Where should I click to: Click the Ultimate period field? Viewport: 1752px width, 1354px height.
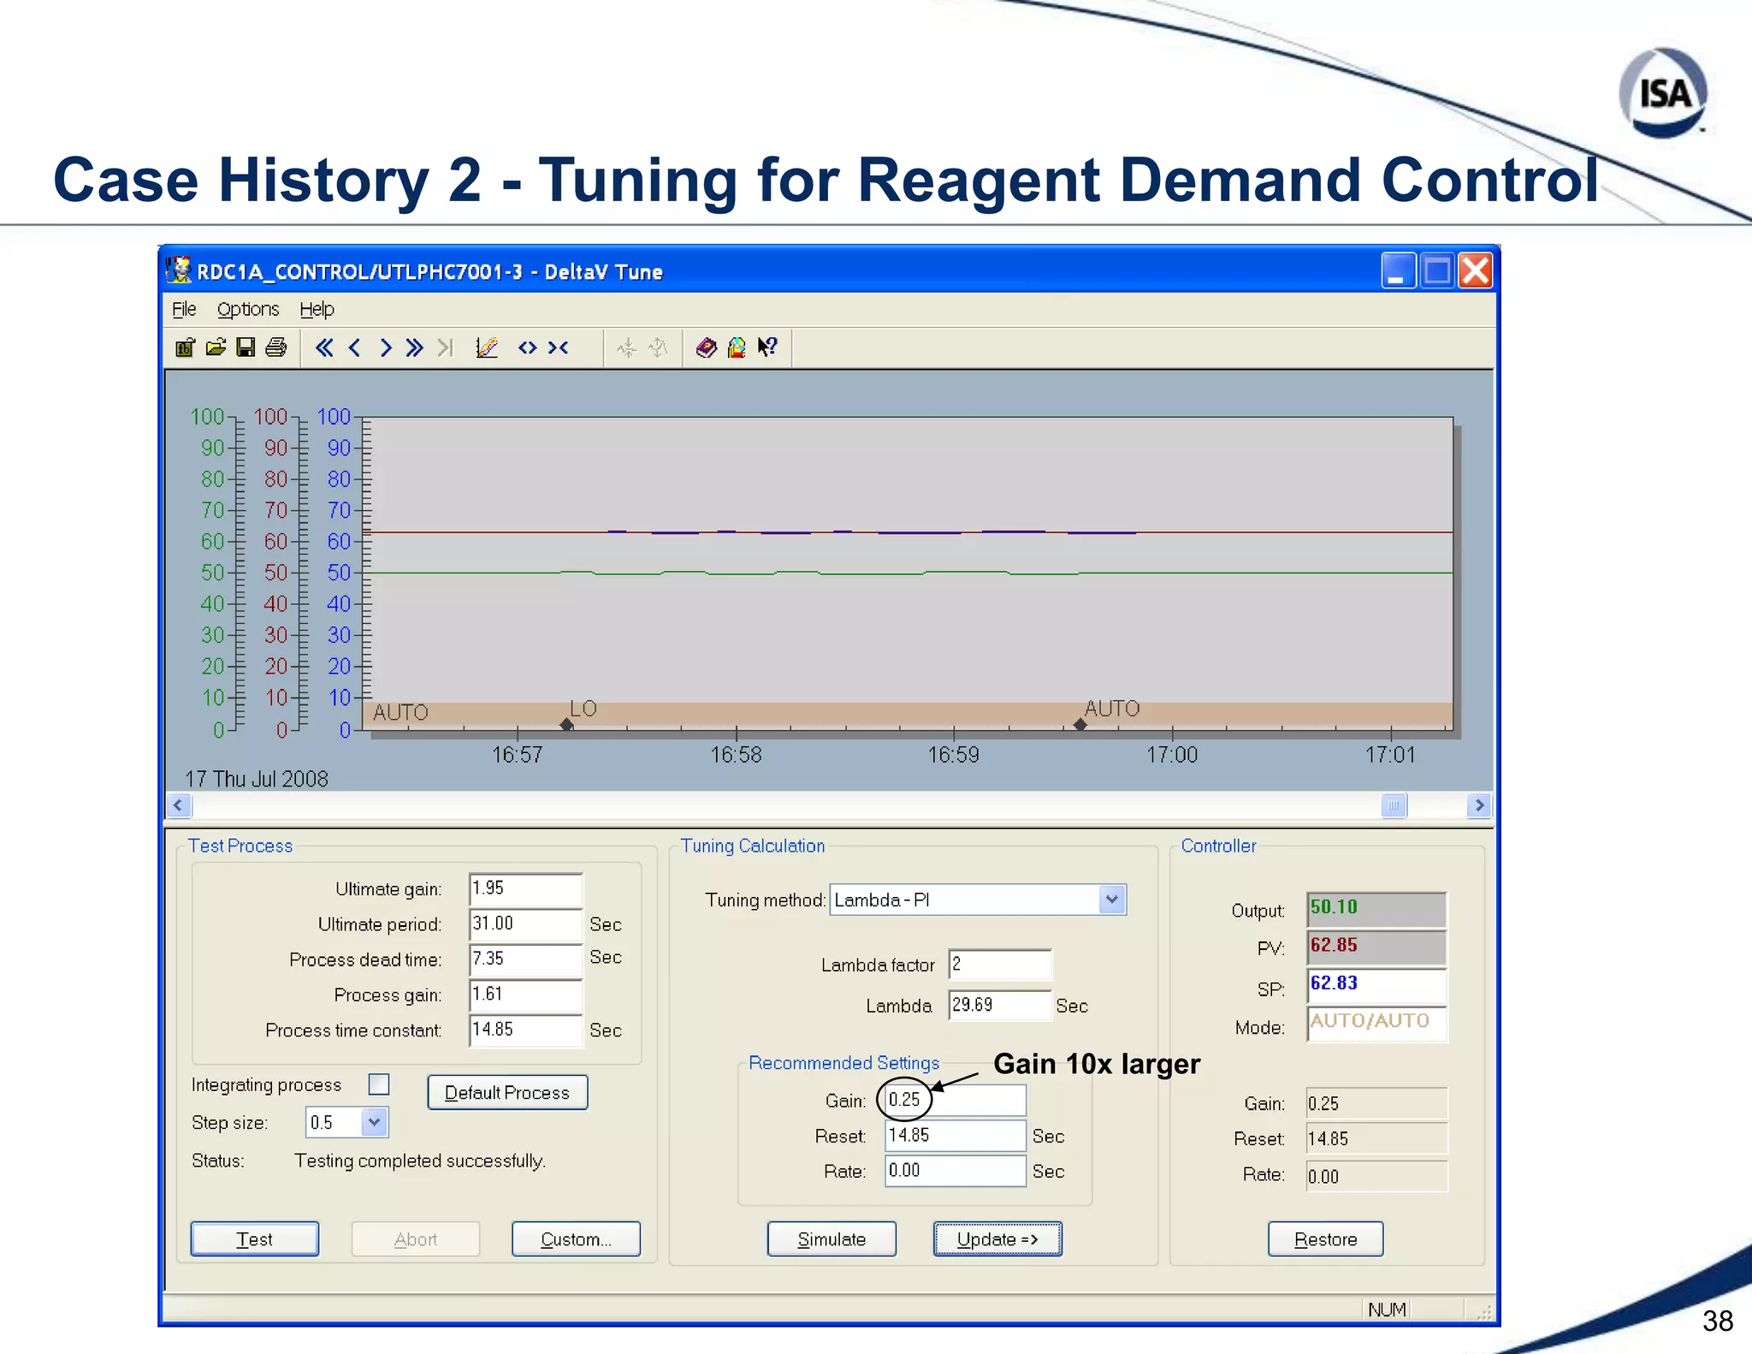click(x=526, y=923)
